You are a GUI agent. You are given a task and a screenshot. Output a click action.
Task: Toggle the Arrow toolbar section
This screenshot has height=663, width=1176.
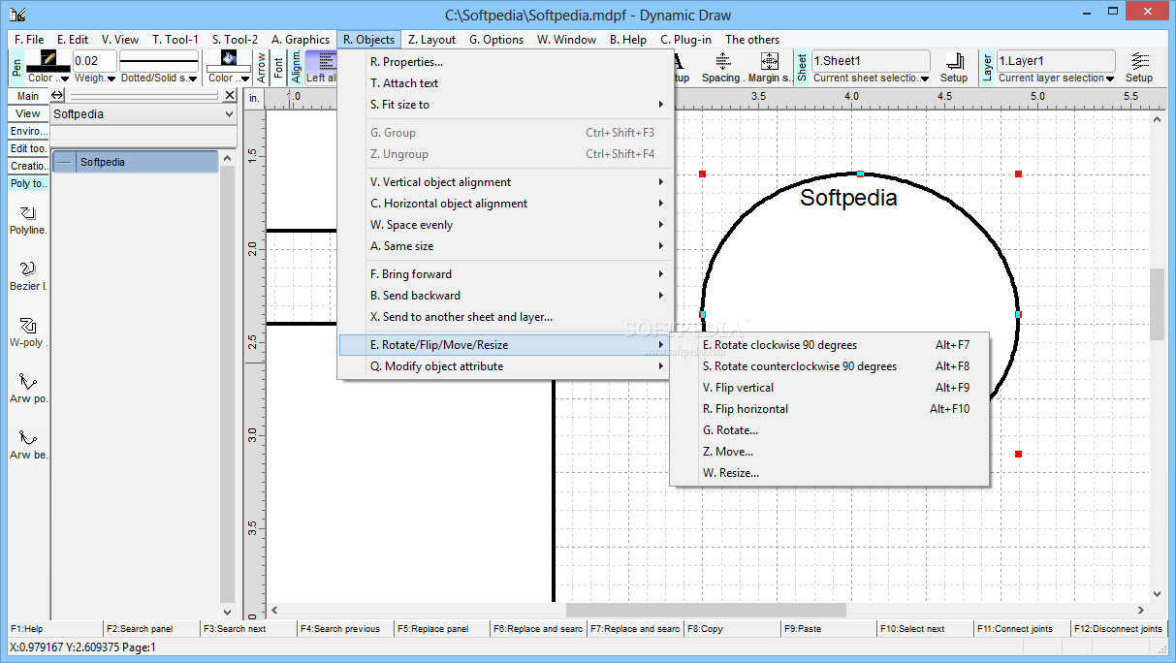click(261, 67)
